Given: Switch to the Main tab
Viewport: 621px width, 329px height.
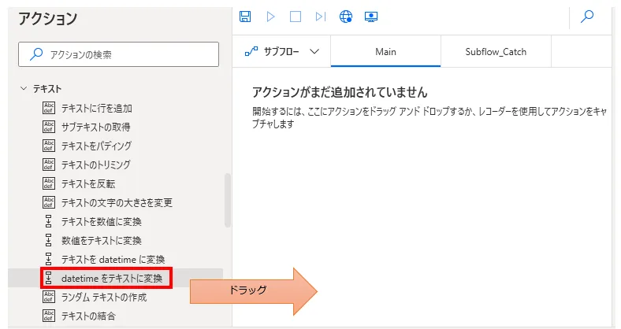Looking at the screenshot, I should pos(385,52).
